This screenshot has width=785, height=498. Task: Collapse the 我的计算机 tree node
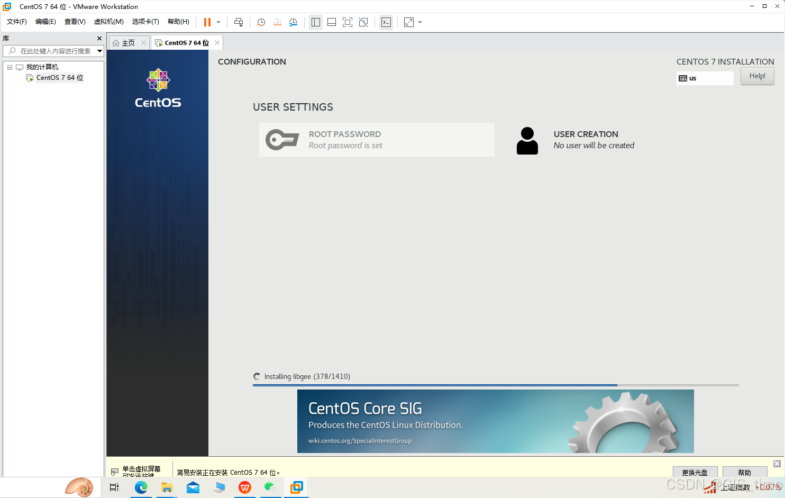(10, 67)
